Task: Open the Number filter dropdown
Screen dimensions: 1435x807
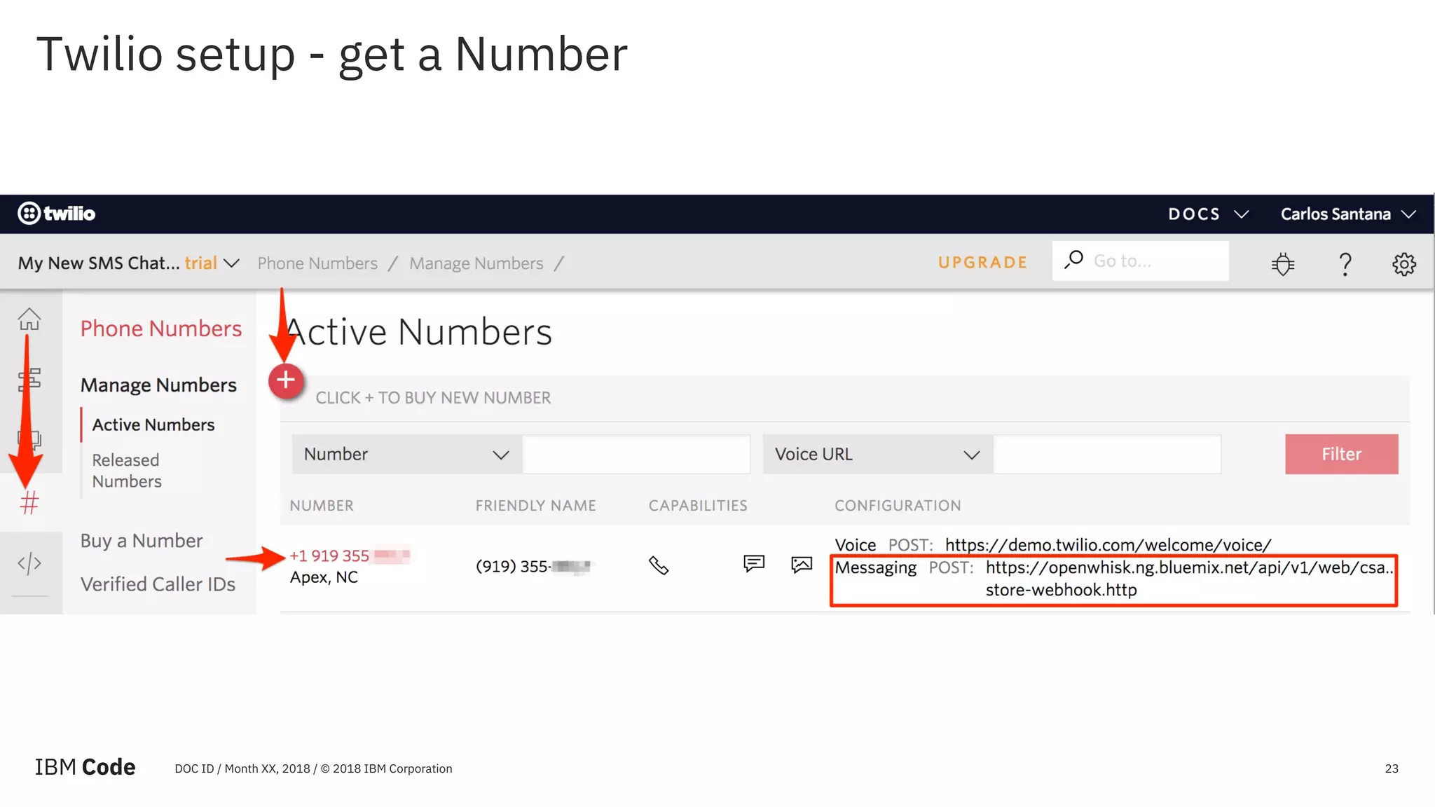Action: click(407, 454)
